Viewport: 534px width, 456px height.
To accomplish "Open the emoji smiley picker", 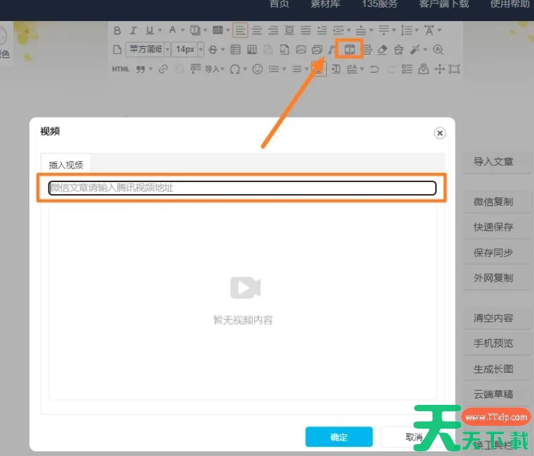I will coord(257,69).
